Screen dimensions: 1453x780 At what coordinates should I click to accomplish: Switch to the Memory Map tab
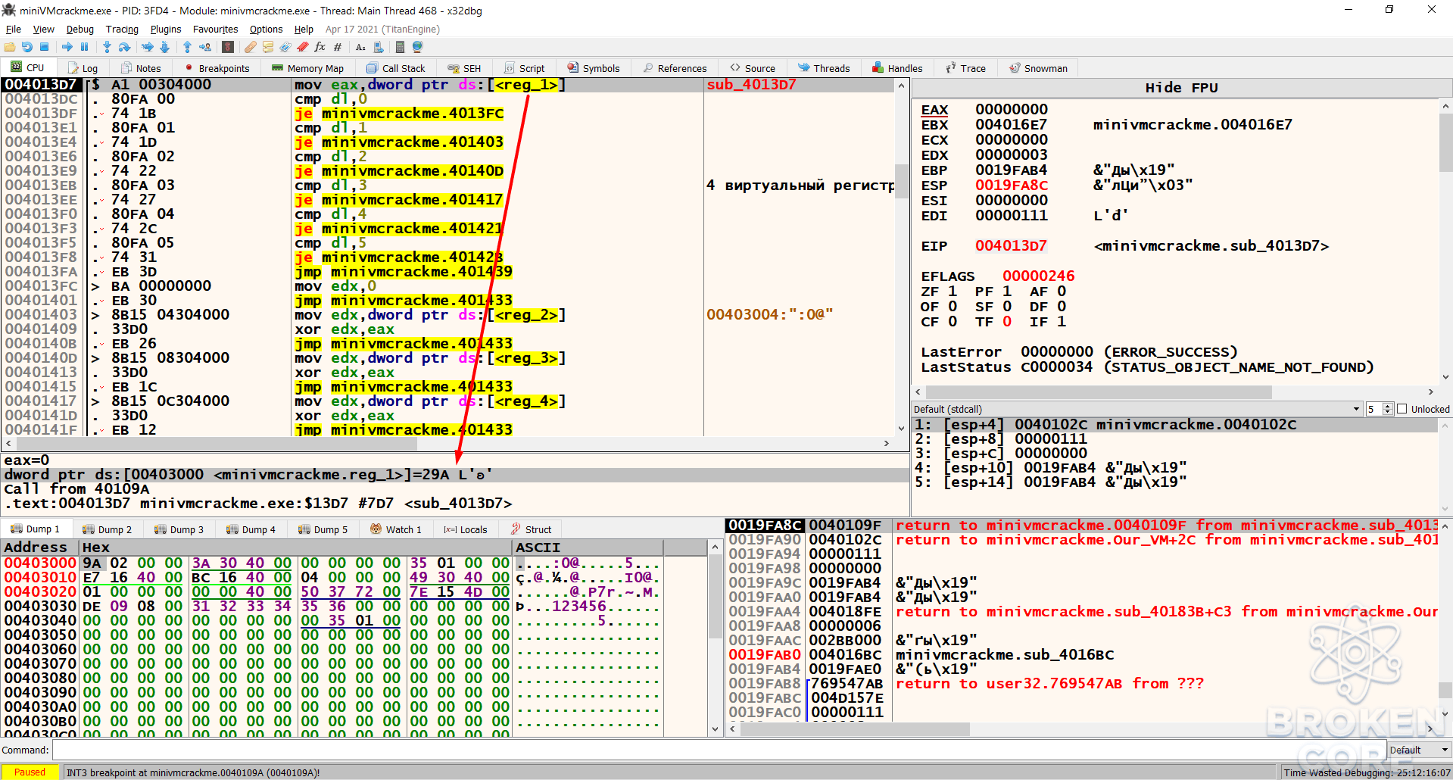coord(307,68)
